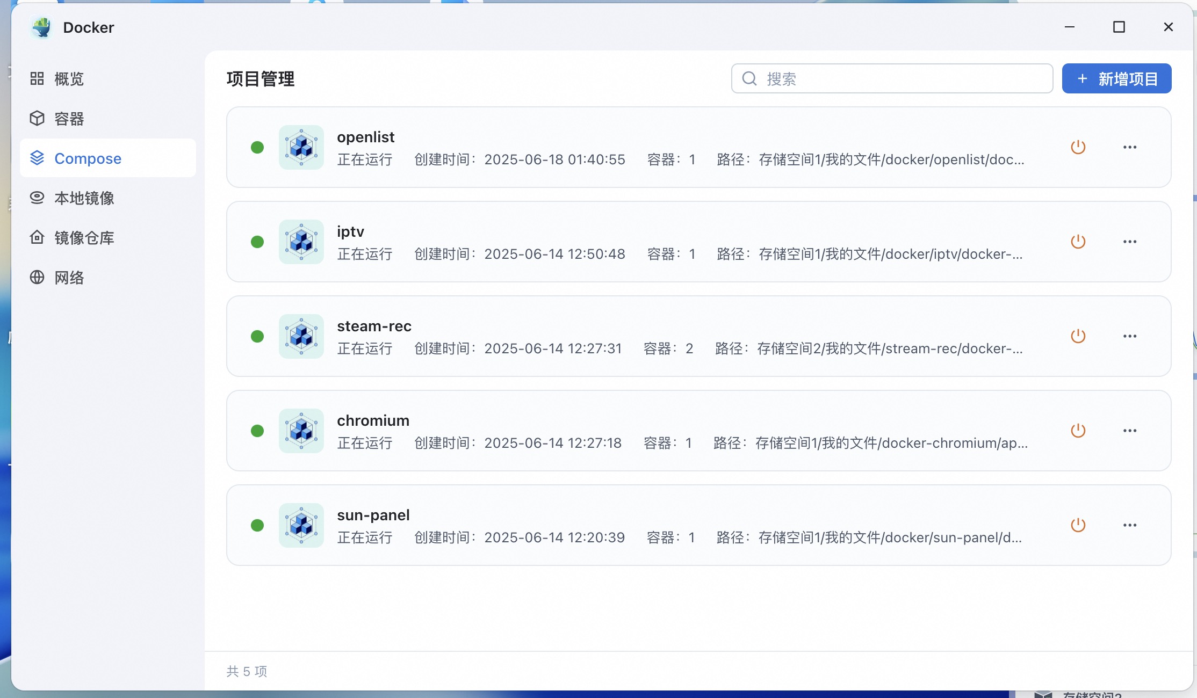
Task: Expand more options menu for steam-rec
Action: pyautogui.click(x=1129, y=336)
